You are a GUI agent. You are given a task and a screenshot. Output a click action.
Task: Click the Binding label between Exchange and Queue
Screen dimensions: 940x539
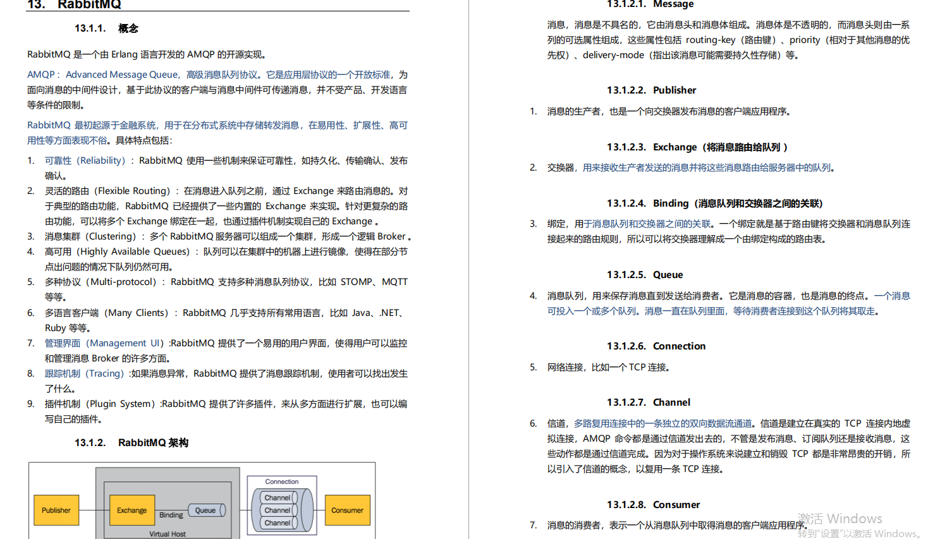point(171,514)
